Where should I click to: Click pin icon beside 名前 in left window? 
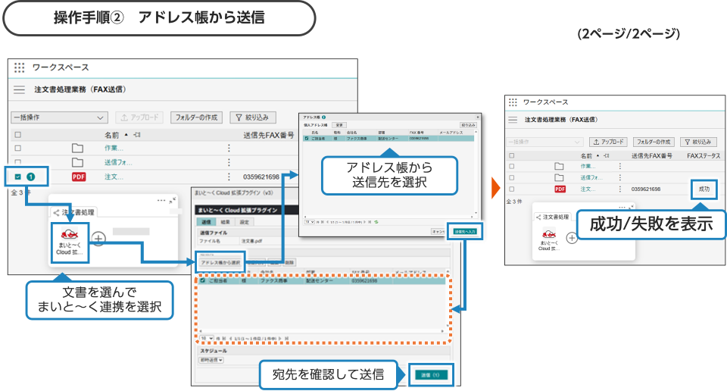coord(137,135)
